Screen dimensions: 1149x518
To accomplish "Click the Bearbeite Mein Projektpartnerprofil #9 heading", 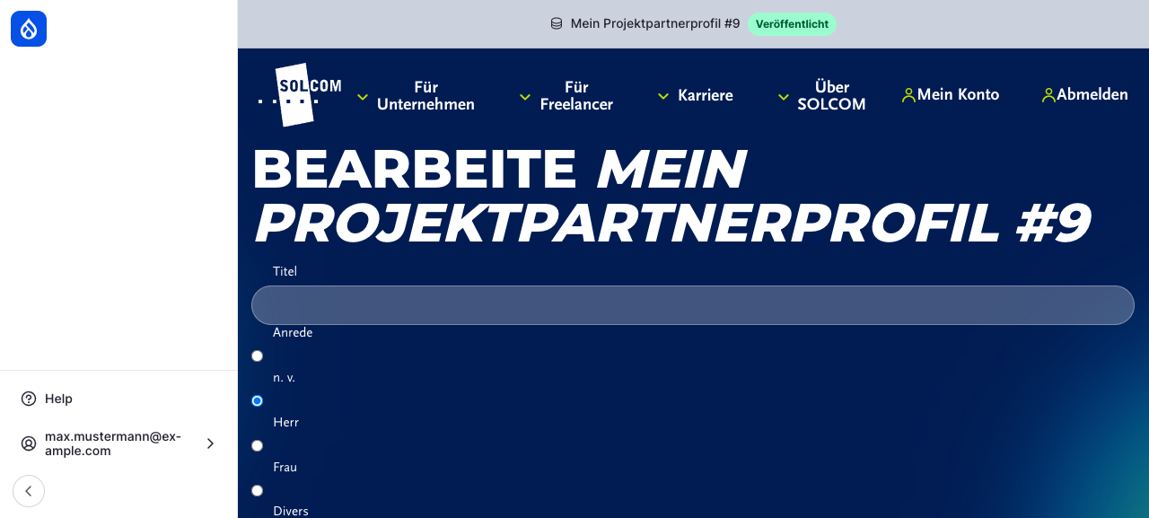I will click(x=671, y=195).
